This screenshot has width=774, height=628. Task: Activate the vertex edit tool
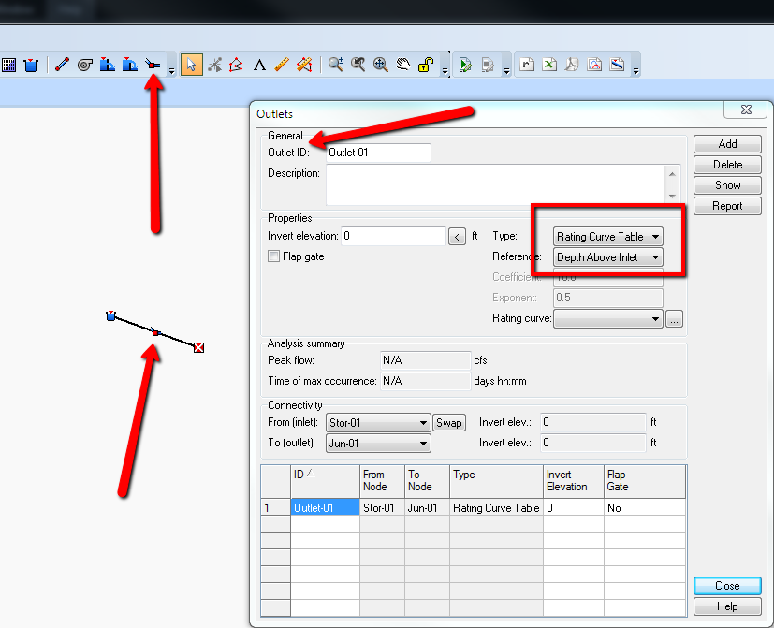(234, 64)
